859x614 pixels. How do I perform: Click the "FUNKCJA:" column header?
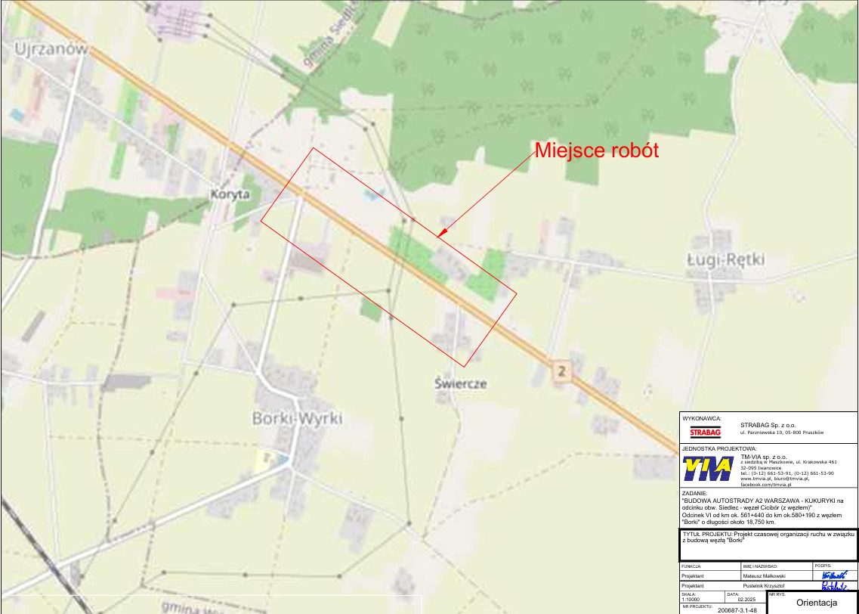pyautogui.click(x=691, y=566)
